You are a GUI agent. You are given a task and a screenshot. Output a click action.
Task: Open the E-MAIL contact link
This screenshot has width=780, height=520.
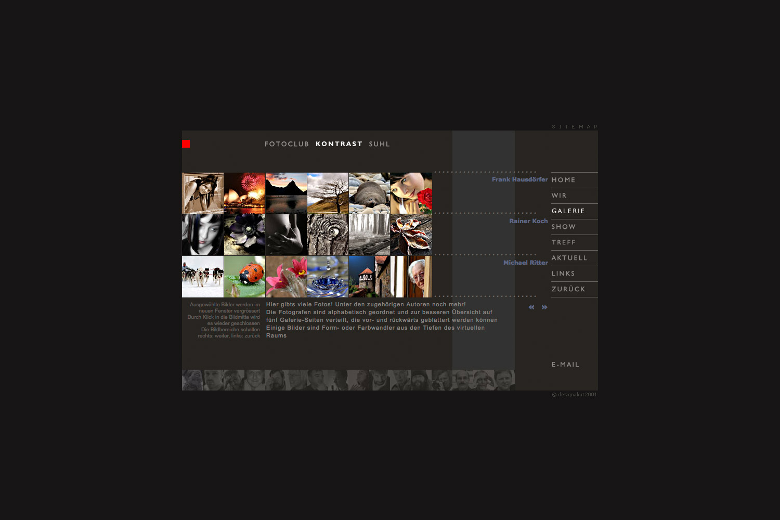[x=566, y=365]
